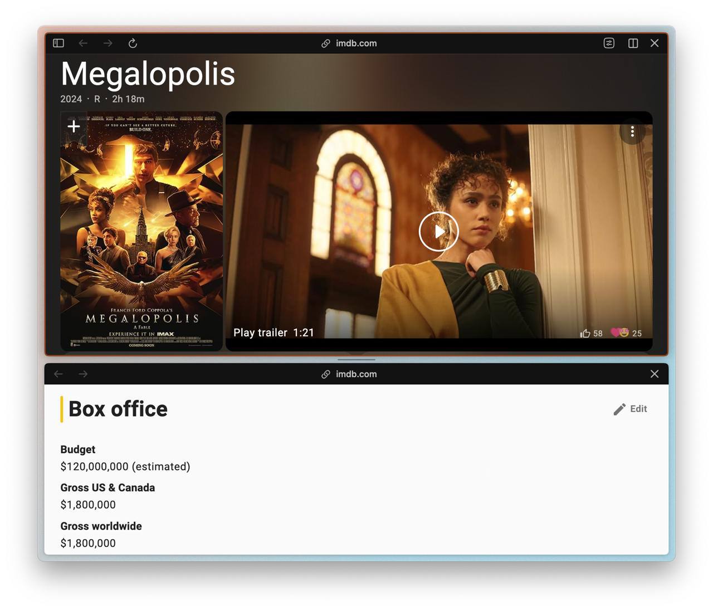
Task: Click the divider handle between the panes
Action: [x=356, y=360]
